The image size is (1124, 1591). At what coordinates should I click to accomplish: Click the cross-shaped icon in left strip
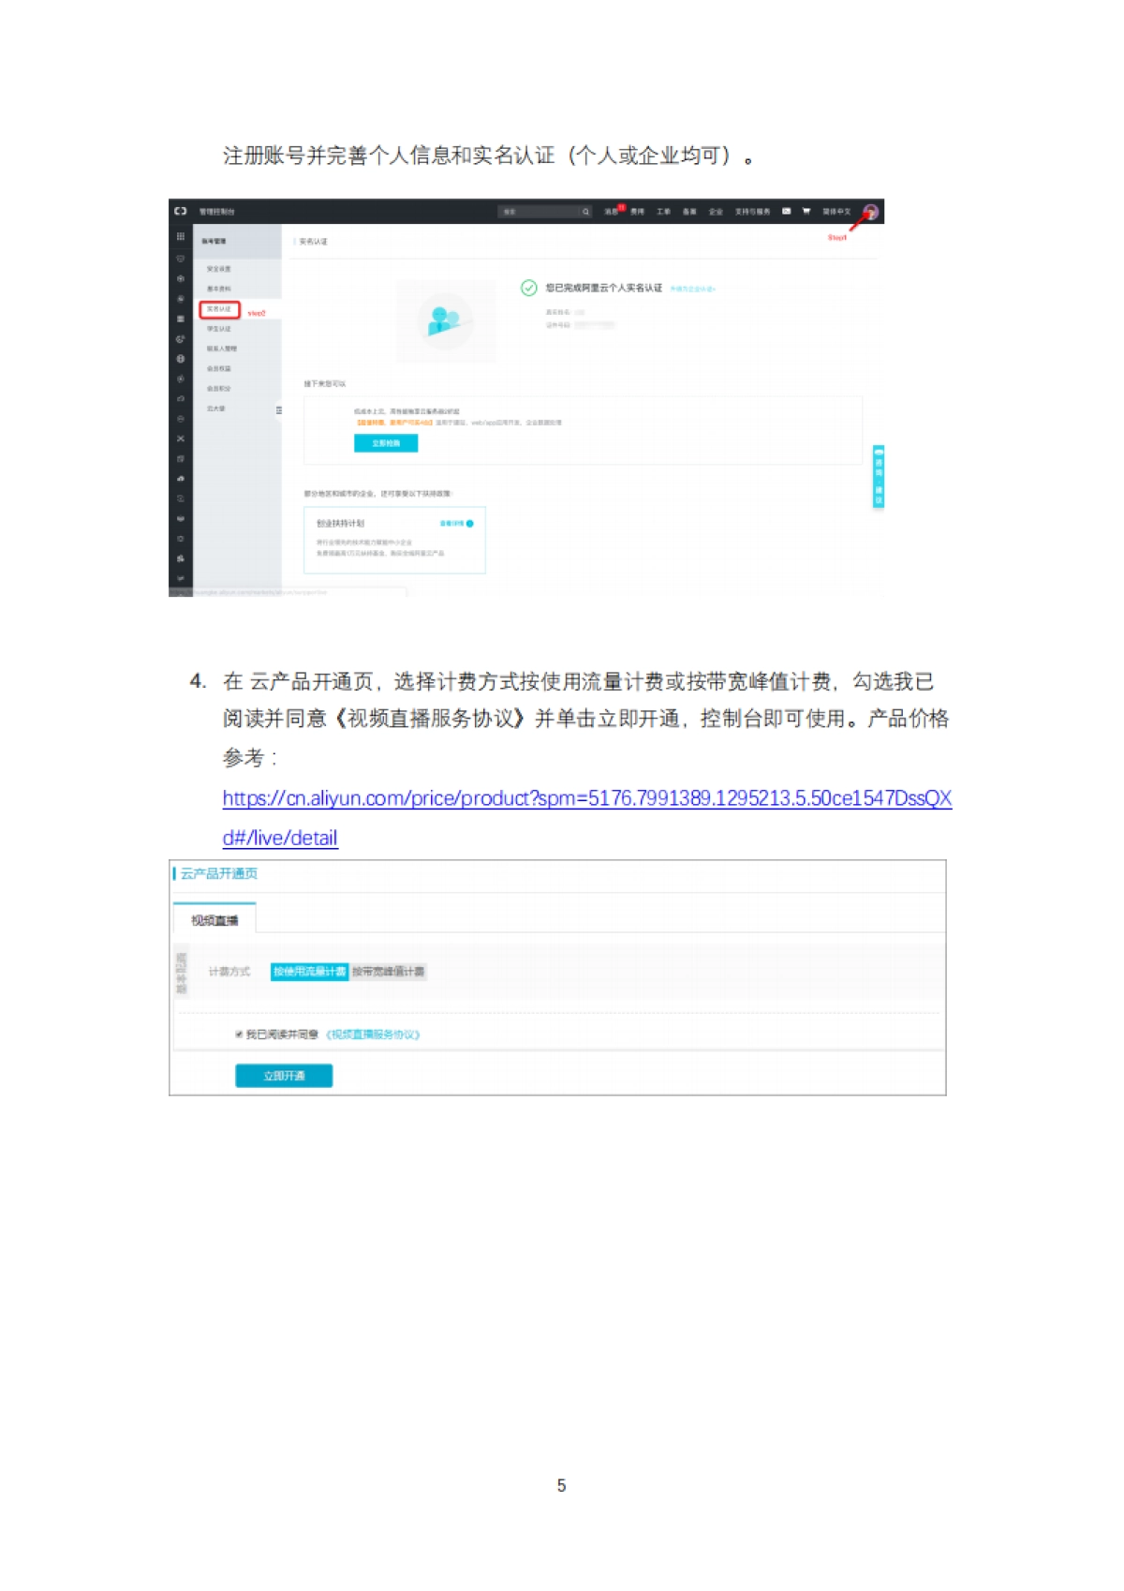coord(181,439)
